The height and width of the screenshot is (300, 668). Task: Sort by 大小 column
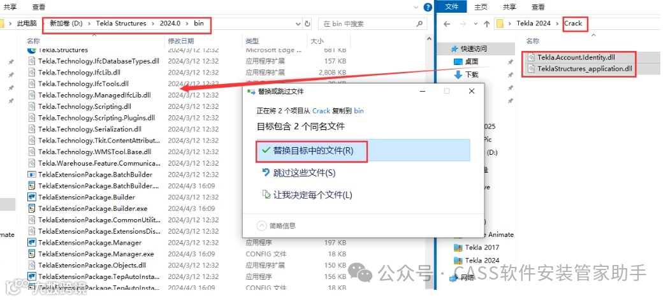click(x=317, y=41)
